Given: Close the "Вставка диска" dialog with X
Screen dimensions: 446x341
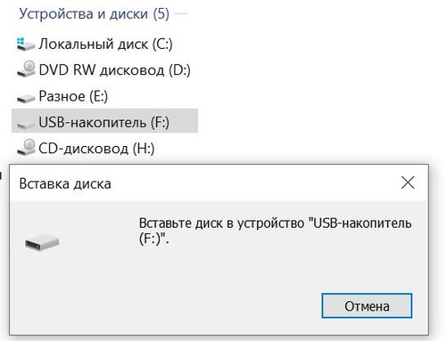Looking at the screenshot, I should [408, 183].
